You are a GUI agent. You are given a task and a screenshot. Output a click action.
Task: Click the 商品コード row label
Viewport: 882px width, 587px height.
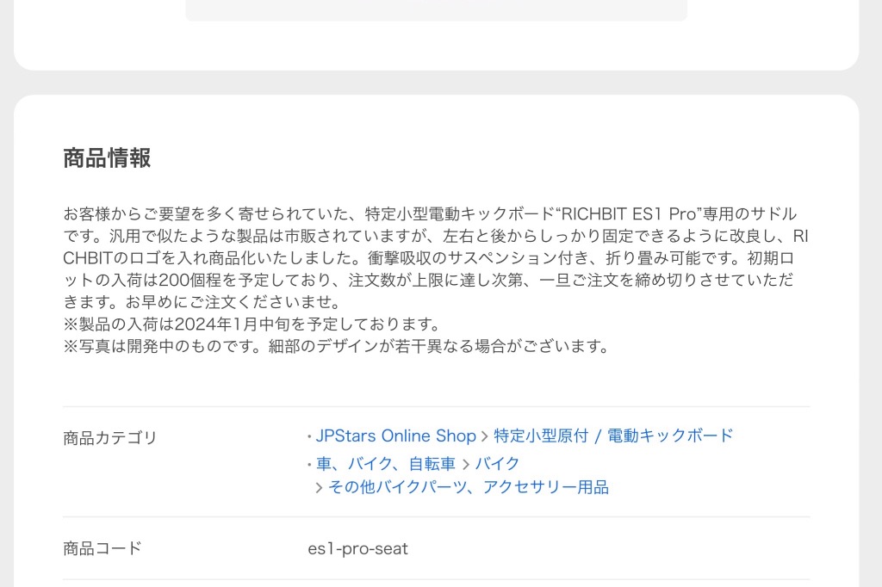[102, 548]
